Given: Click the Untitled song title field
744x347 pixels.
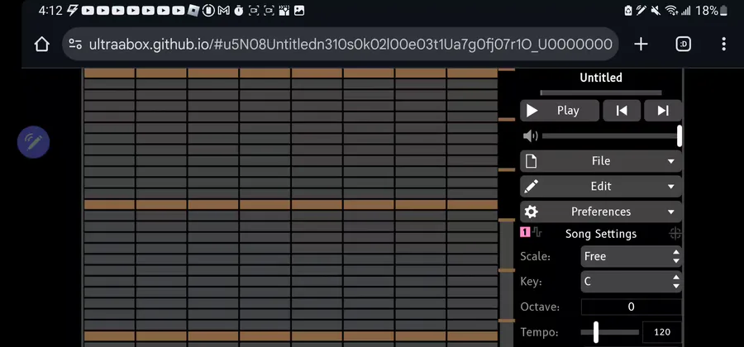Looking at the screenshot, I should click(601, 78).
